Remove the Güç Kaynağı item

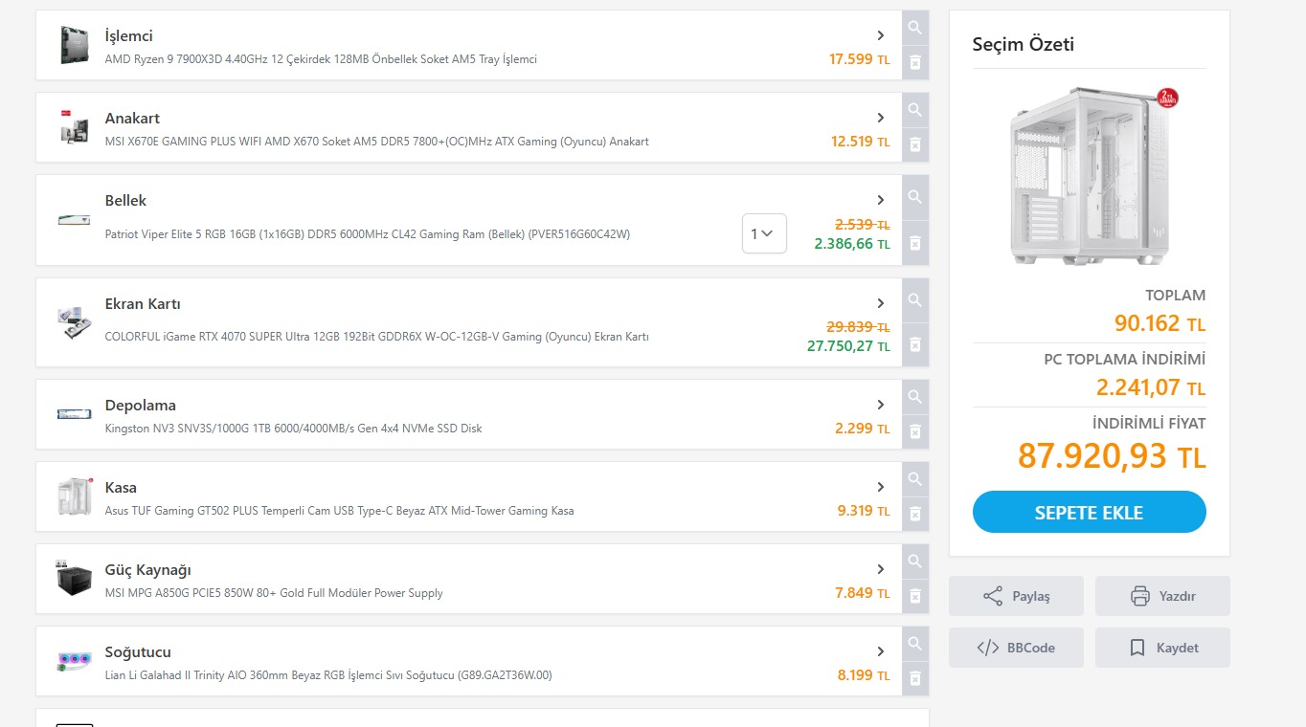click(x=915, y=596)
